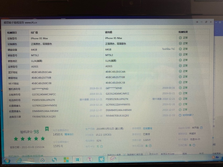Viewport: 223px width, 167px height.
Task: Select factory rear camera serial GCF90922ZAYHYMX5S
Action: pyautogui.click(x=45, y=105)
